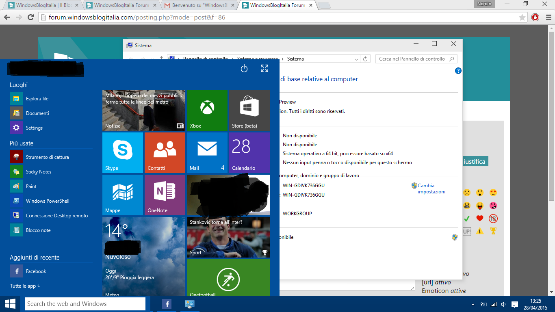Open the Mail tile
555x312 pixels.
pyautogui.click(x=207, y=153)
